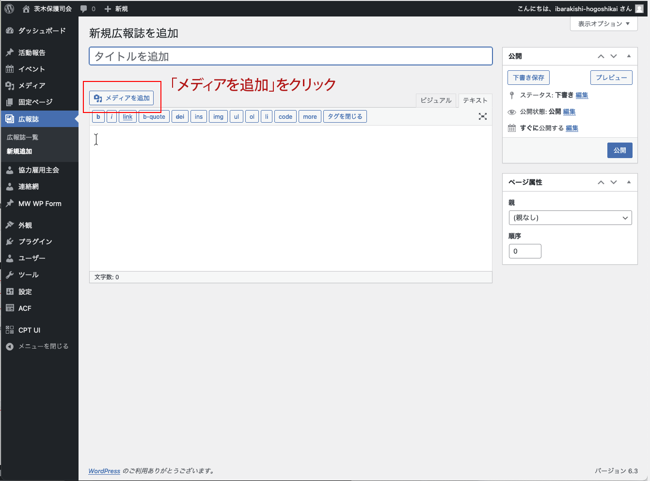Collapse sidebar with メニューを閉じる

click(43, 346)
